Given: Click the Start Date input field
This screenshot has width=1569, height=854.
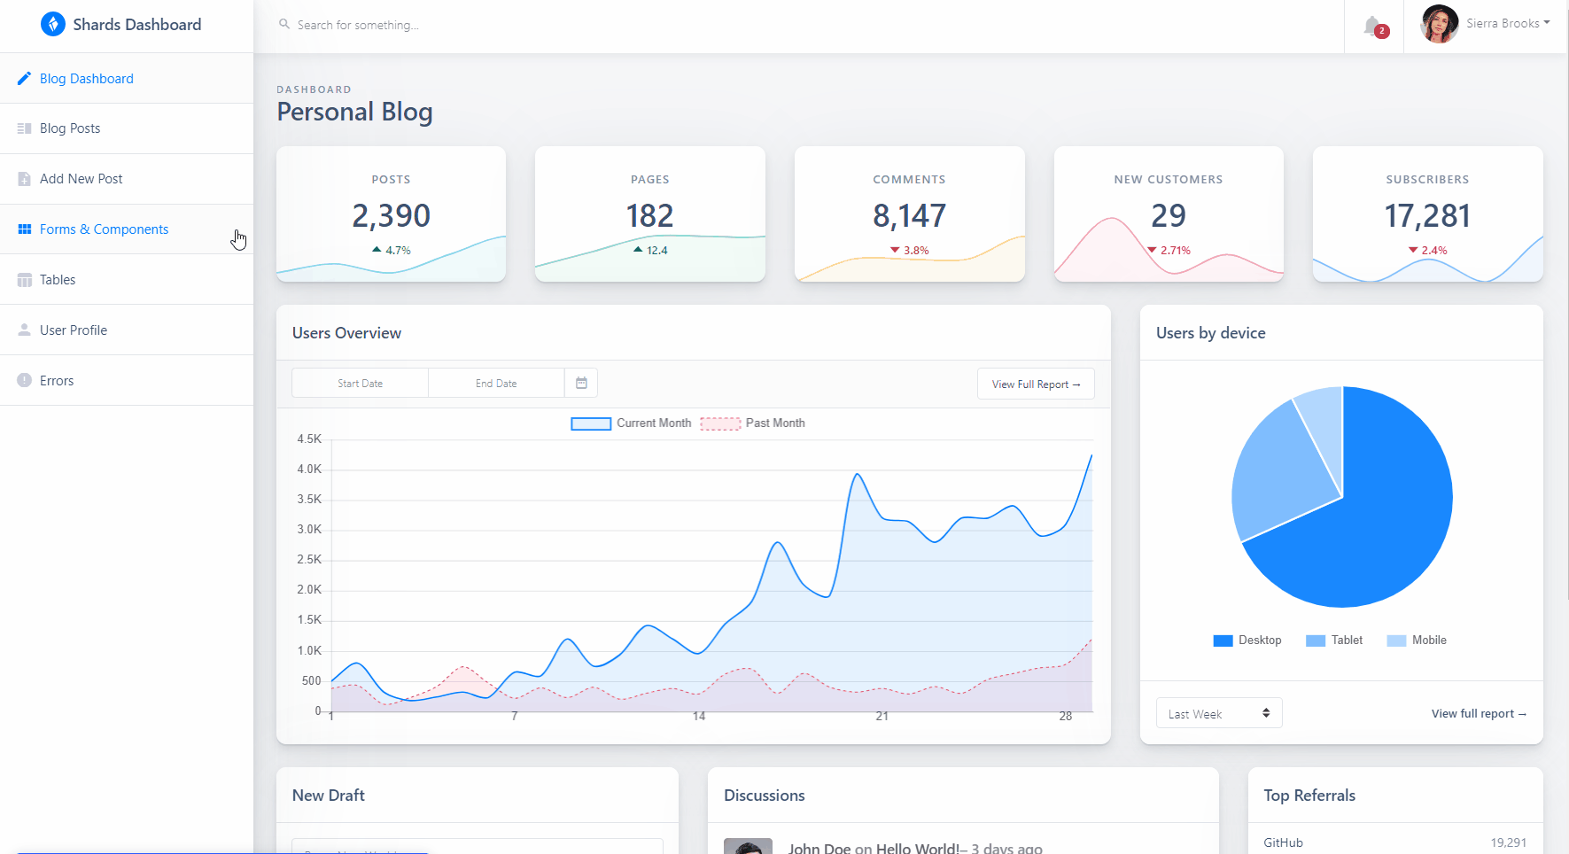Looking at the screenshot, I should coord(360,383).
